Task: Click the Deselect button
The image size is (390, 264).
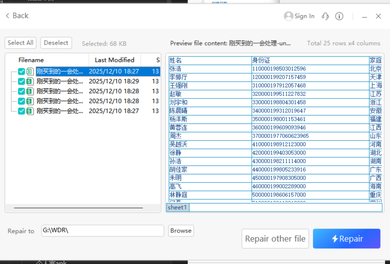Action: (56, 43)
